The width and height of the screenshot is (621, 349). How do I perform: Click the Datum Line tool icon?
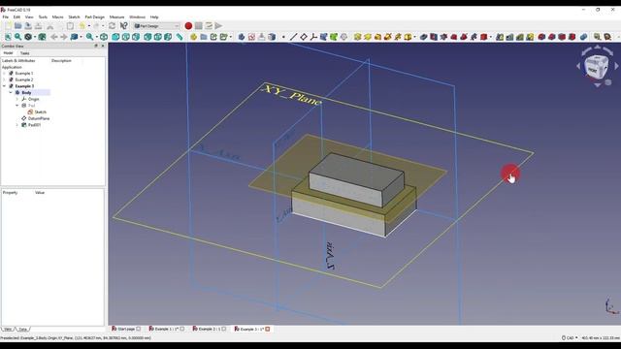pos(293,37)
